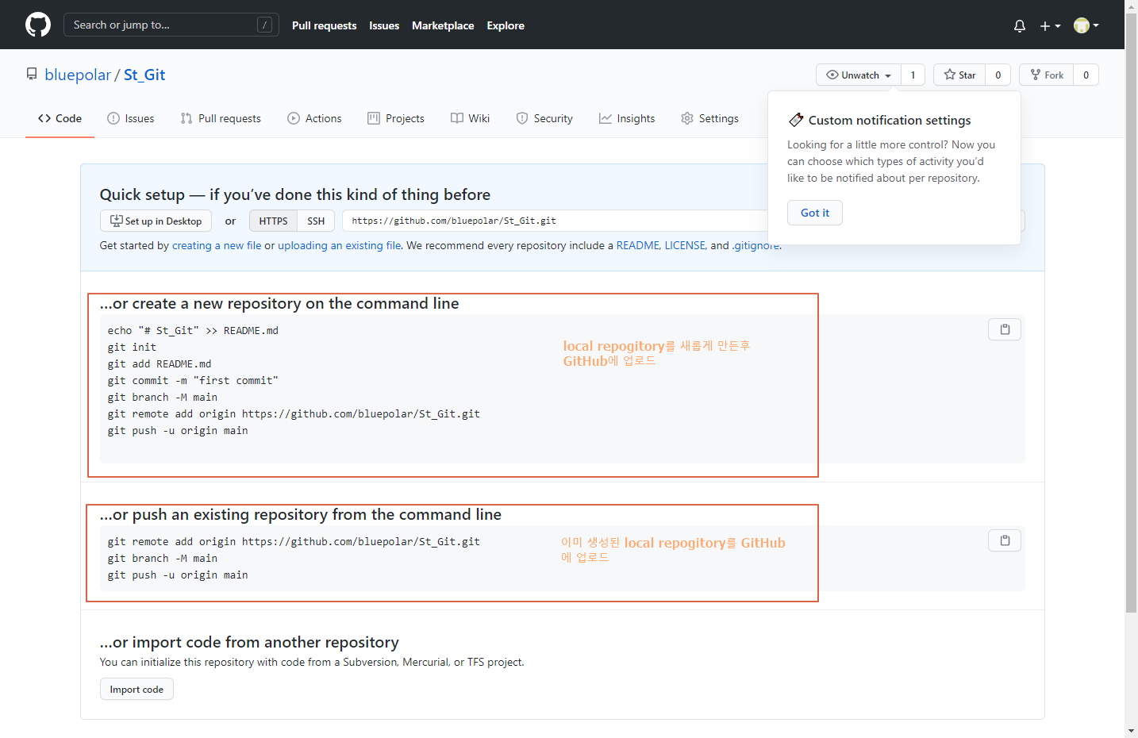Open the Security tab
Screen dimensions: 1138x738
(x=544, y=118)
